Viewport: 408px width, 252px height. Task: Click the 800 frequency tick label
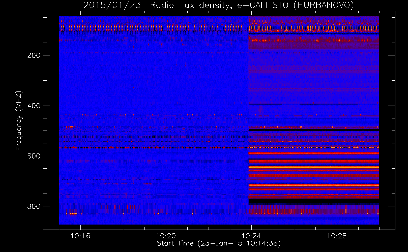34,206
